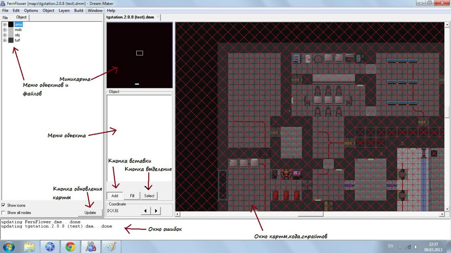Click the vertical map scrollbar thumb

[x=447, y=112]
